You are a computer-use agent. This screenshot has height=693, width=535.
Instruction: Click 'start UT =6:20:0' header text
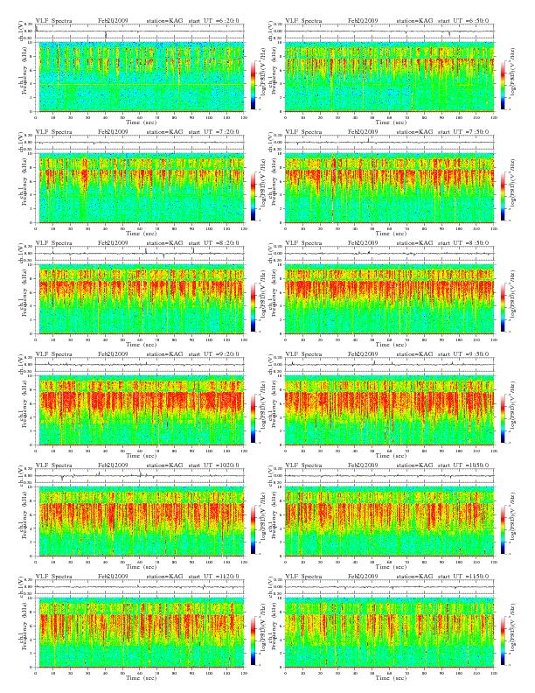(214, 21)
